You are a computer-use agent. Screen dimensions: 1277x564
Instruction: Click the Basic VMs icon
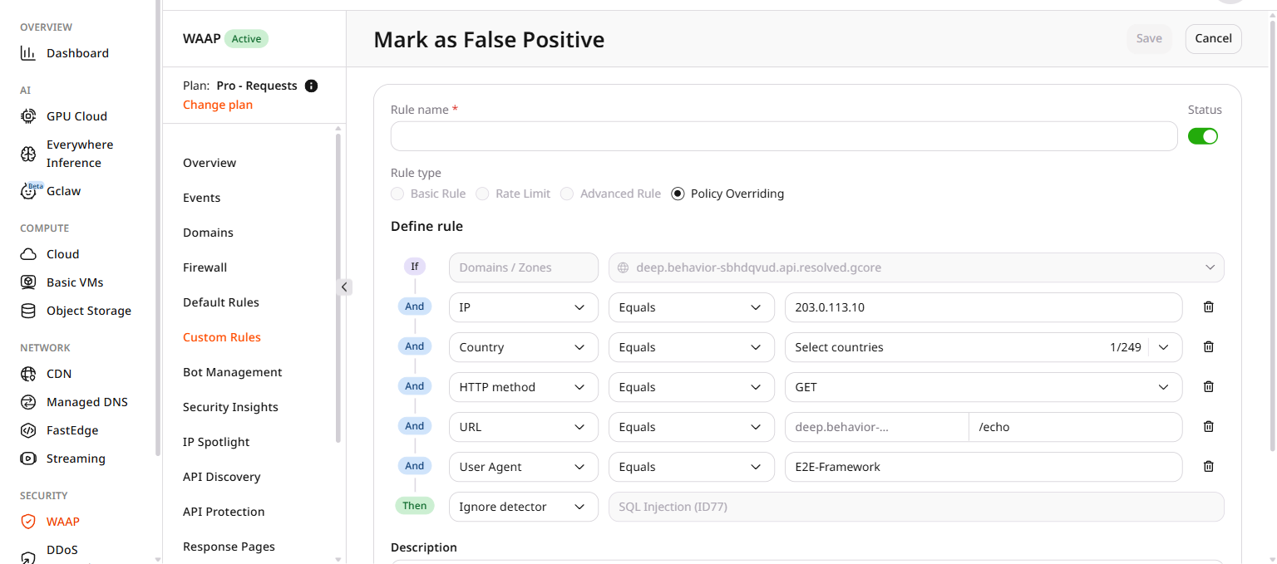[x=28, y=282]
